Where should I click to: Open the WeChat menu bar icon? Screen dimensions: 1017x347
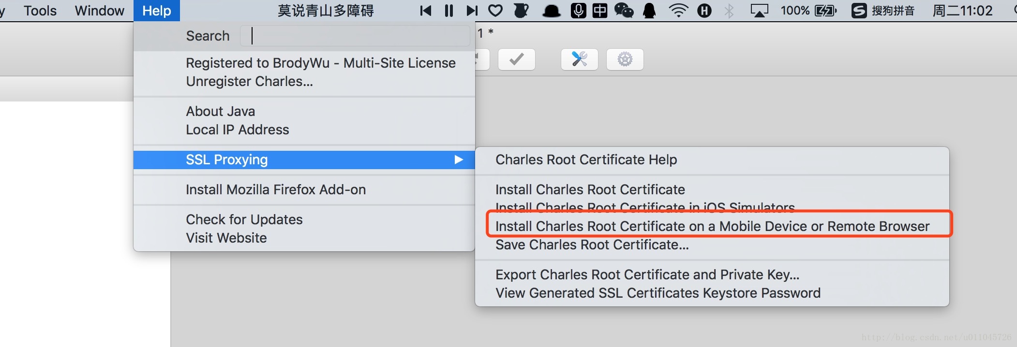[x=624, y=11]
